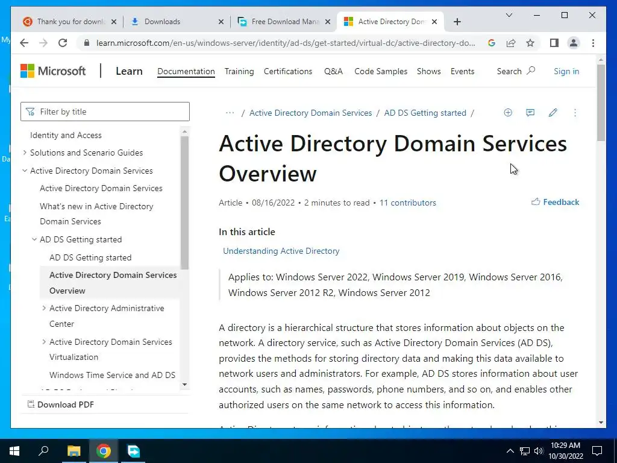This screenshot has height=463, width=617.
Task: Click the Microsoft logo
Action: pyautogui.click(x=53, y=71)
